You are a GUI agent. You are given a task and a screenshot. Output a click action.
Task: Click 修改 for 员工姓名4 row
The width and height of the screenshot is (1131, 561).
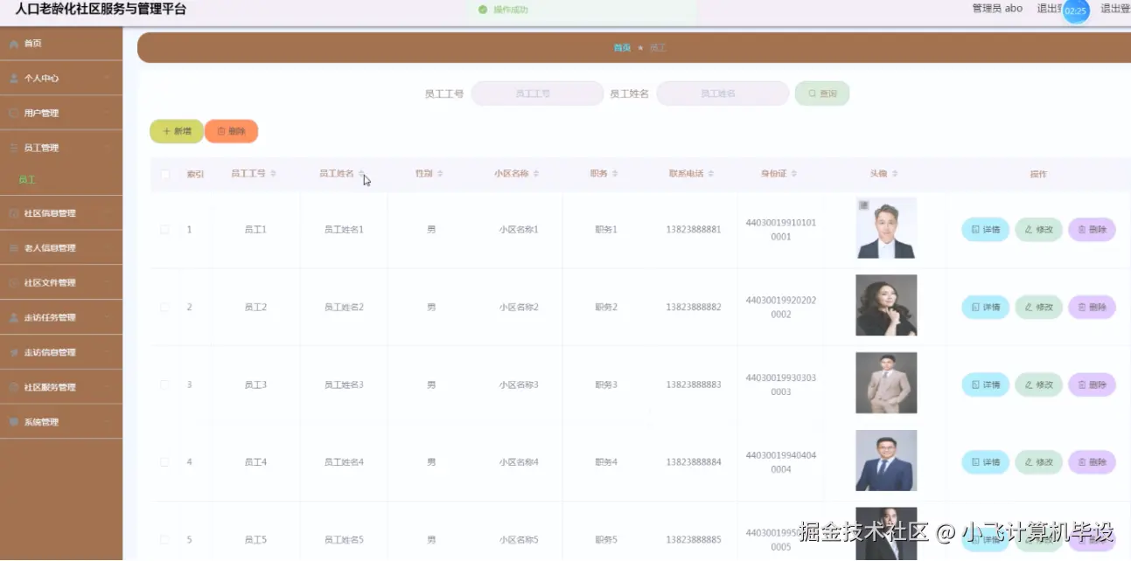[1039, 462]
